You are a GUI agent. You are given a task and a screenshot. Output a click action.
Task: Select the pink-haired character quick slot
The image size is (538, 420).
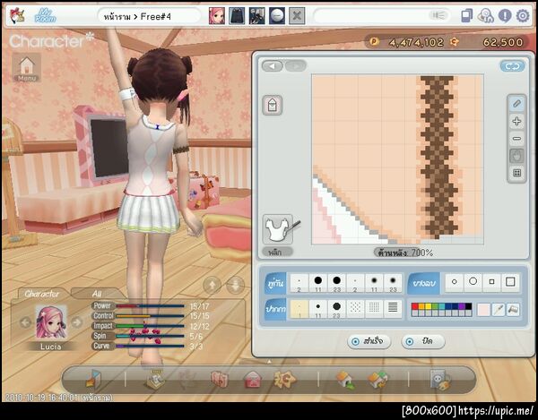(x=217, y=16)
